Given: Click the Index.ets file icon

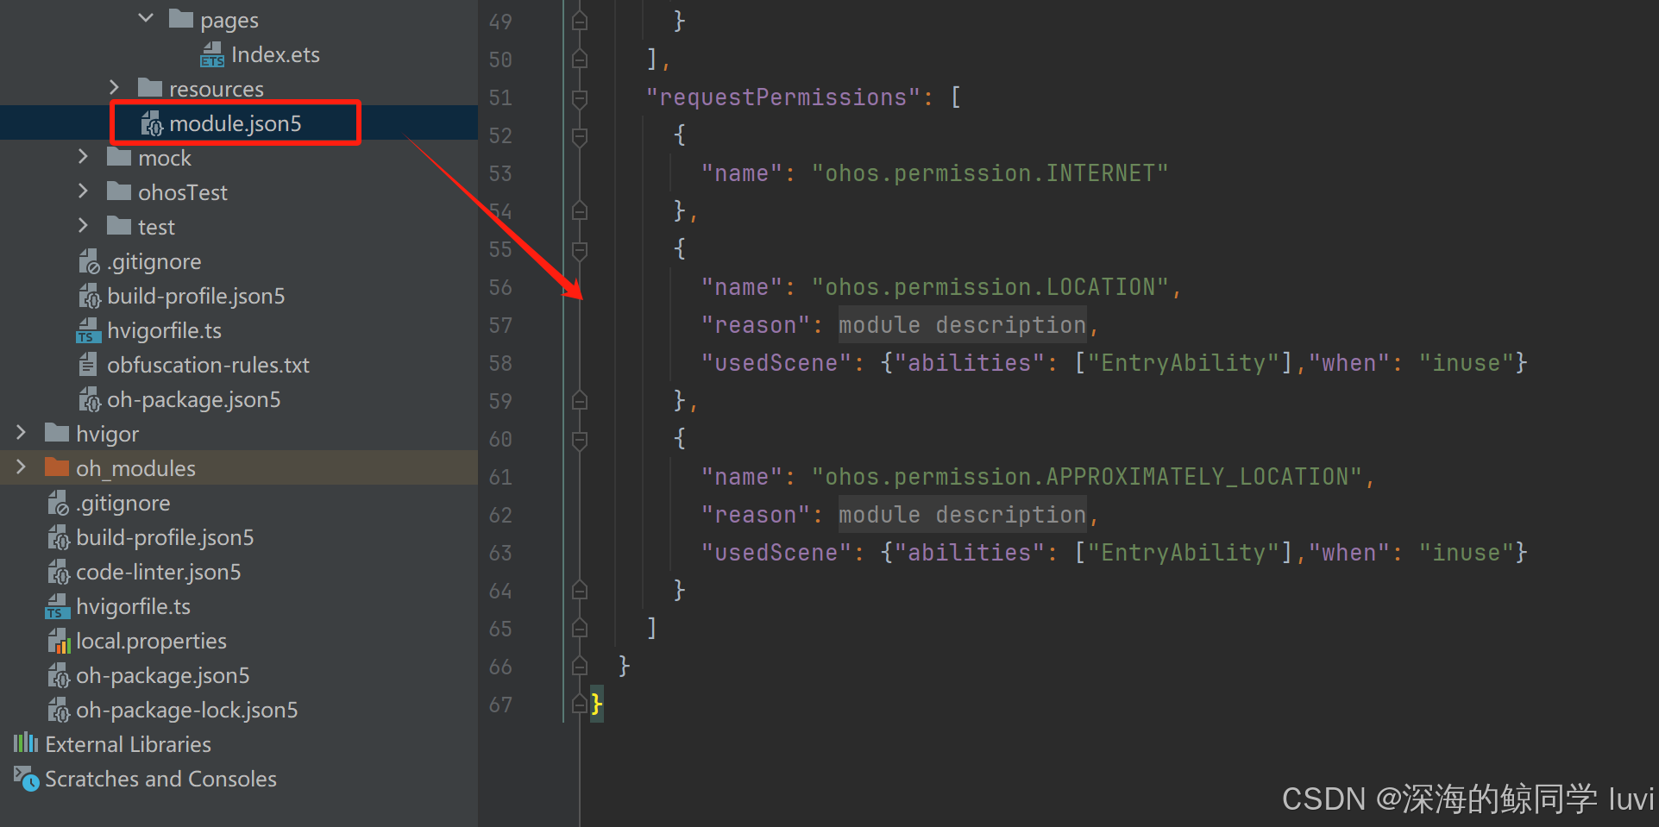Looking at the screenshot, I should [212, 54].
